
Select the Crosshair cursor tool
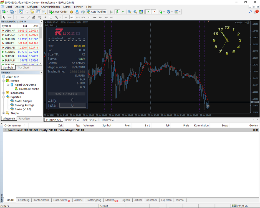pos(10,17)
